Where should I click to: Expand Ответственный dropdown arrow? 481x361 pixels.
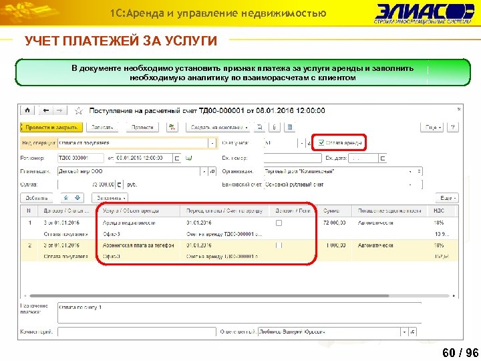(x=405, y=332)
